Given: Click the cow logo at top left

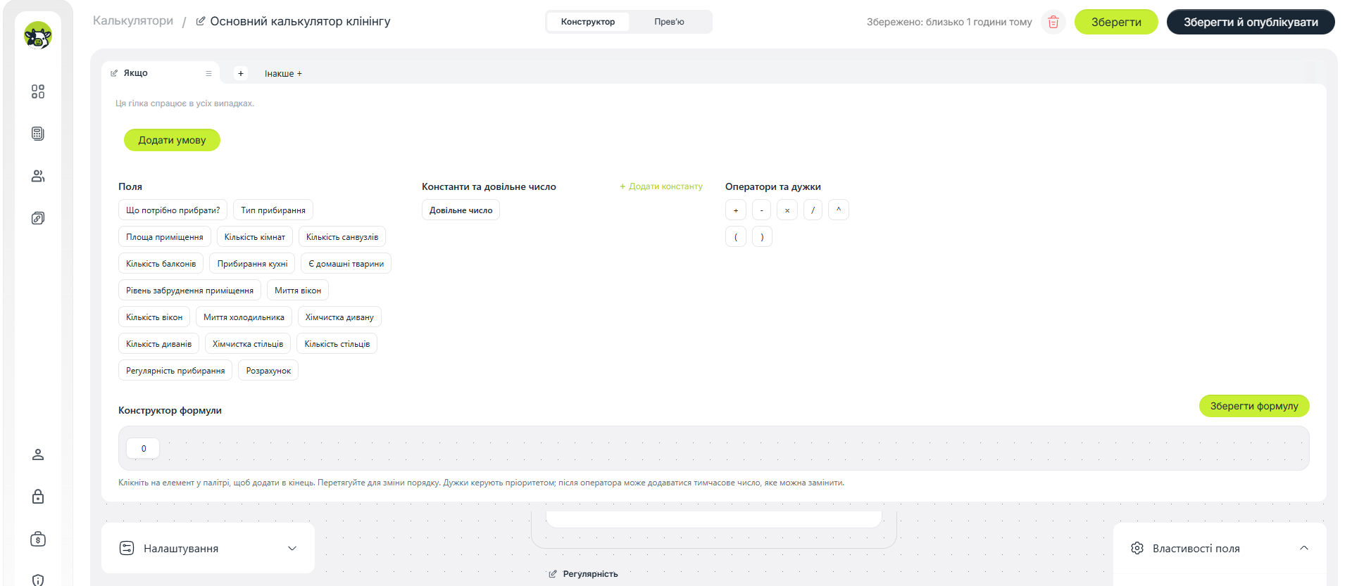Looking at the screenshot, I should tap(38, 35).
